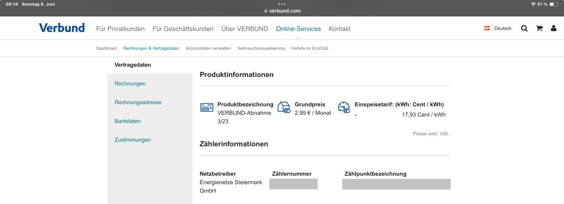The height and width of the screenshot is (204, 564).
Task: Tap the three-dot multitasking control
Action: pos(282,4)
